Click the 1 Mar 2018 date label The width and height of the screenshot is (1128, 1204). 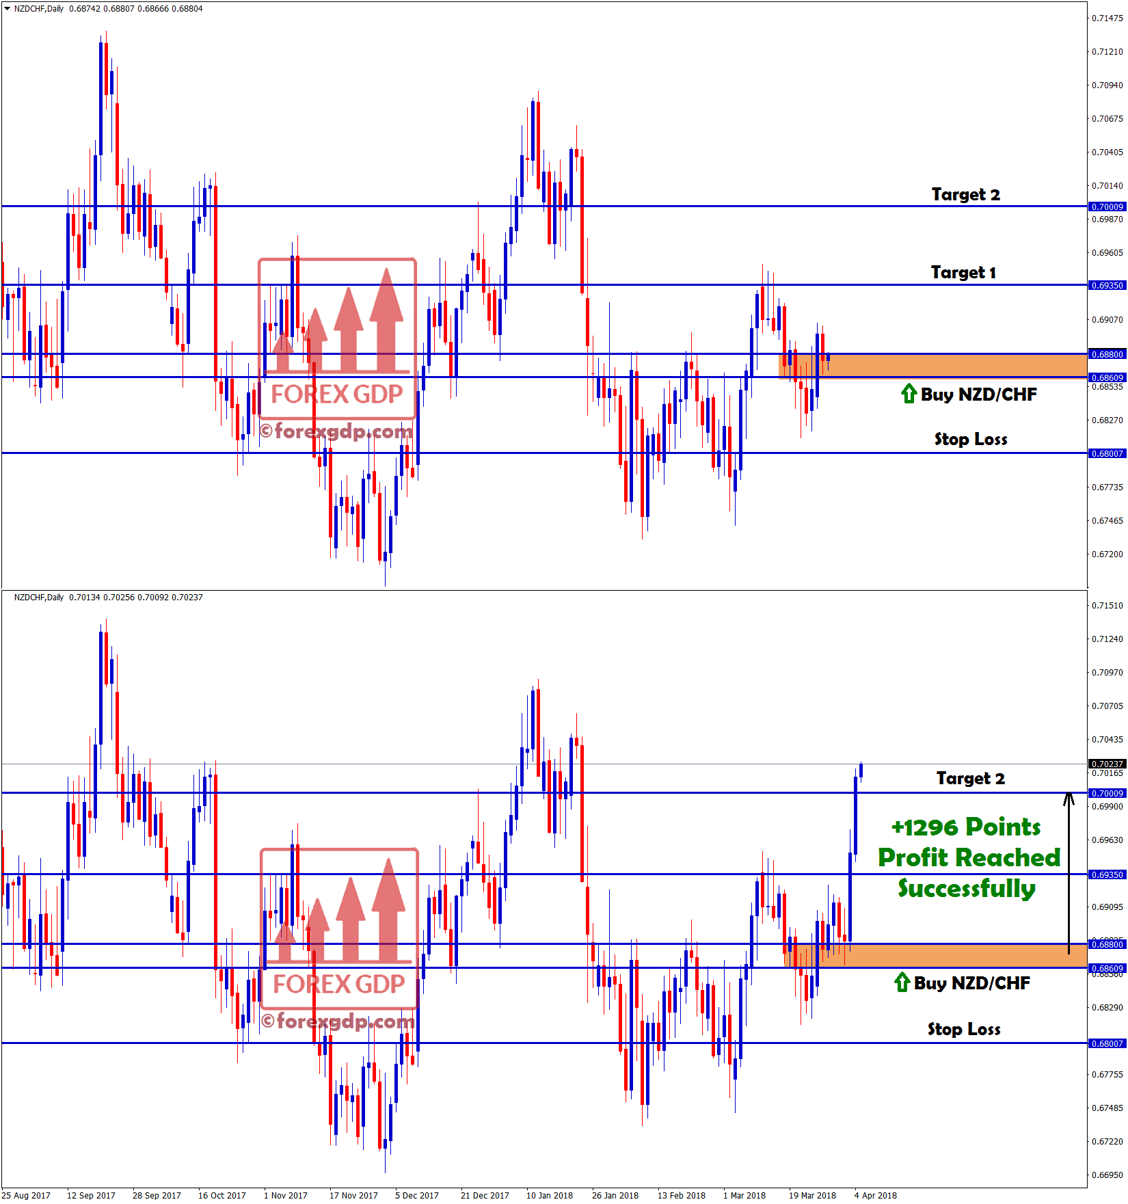click(744, 1195)
